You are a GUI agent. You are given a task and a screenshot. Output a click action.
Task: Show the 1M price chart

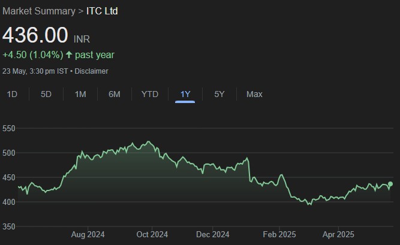point(80,94)
